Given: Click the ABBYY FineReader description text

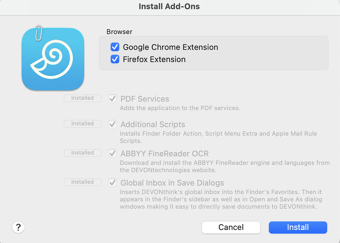Looking at the screenshot, I should 224,166.
